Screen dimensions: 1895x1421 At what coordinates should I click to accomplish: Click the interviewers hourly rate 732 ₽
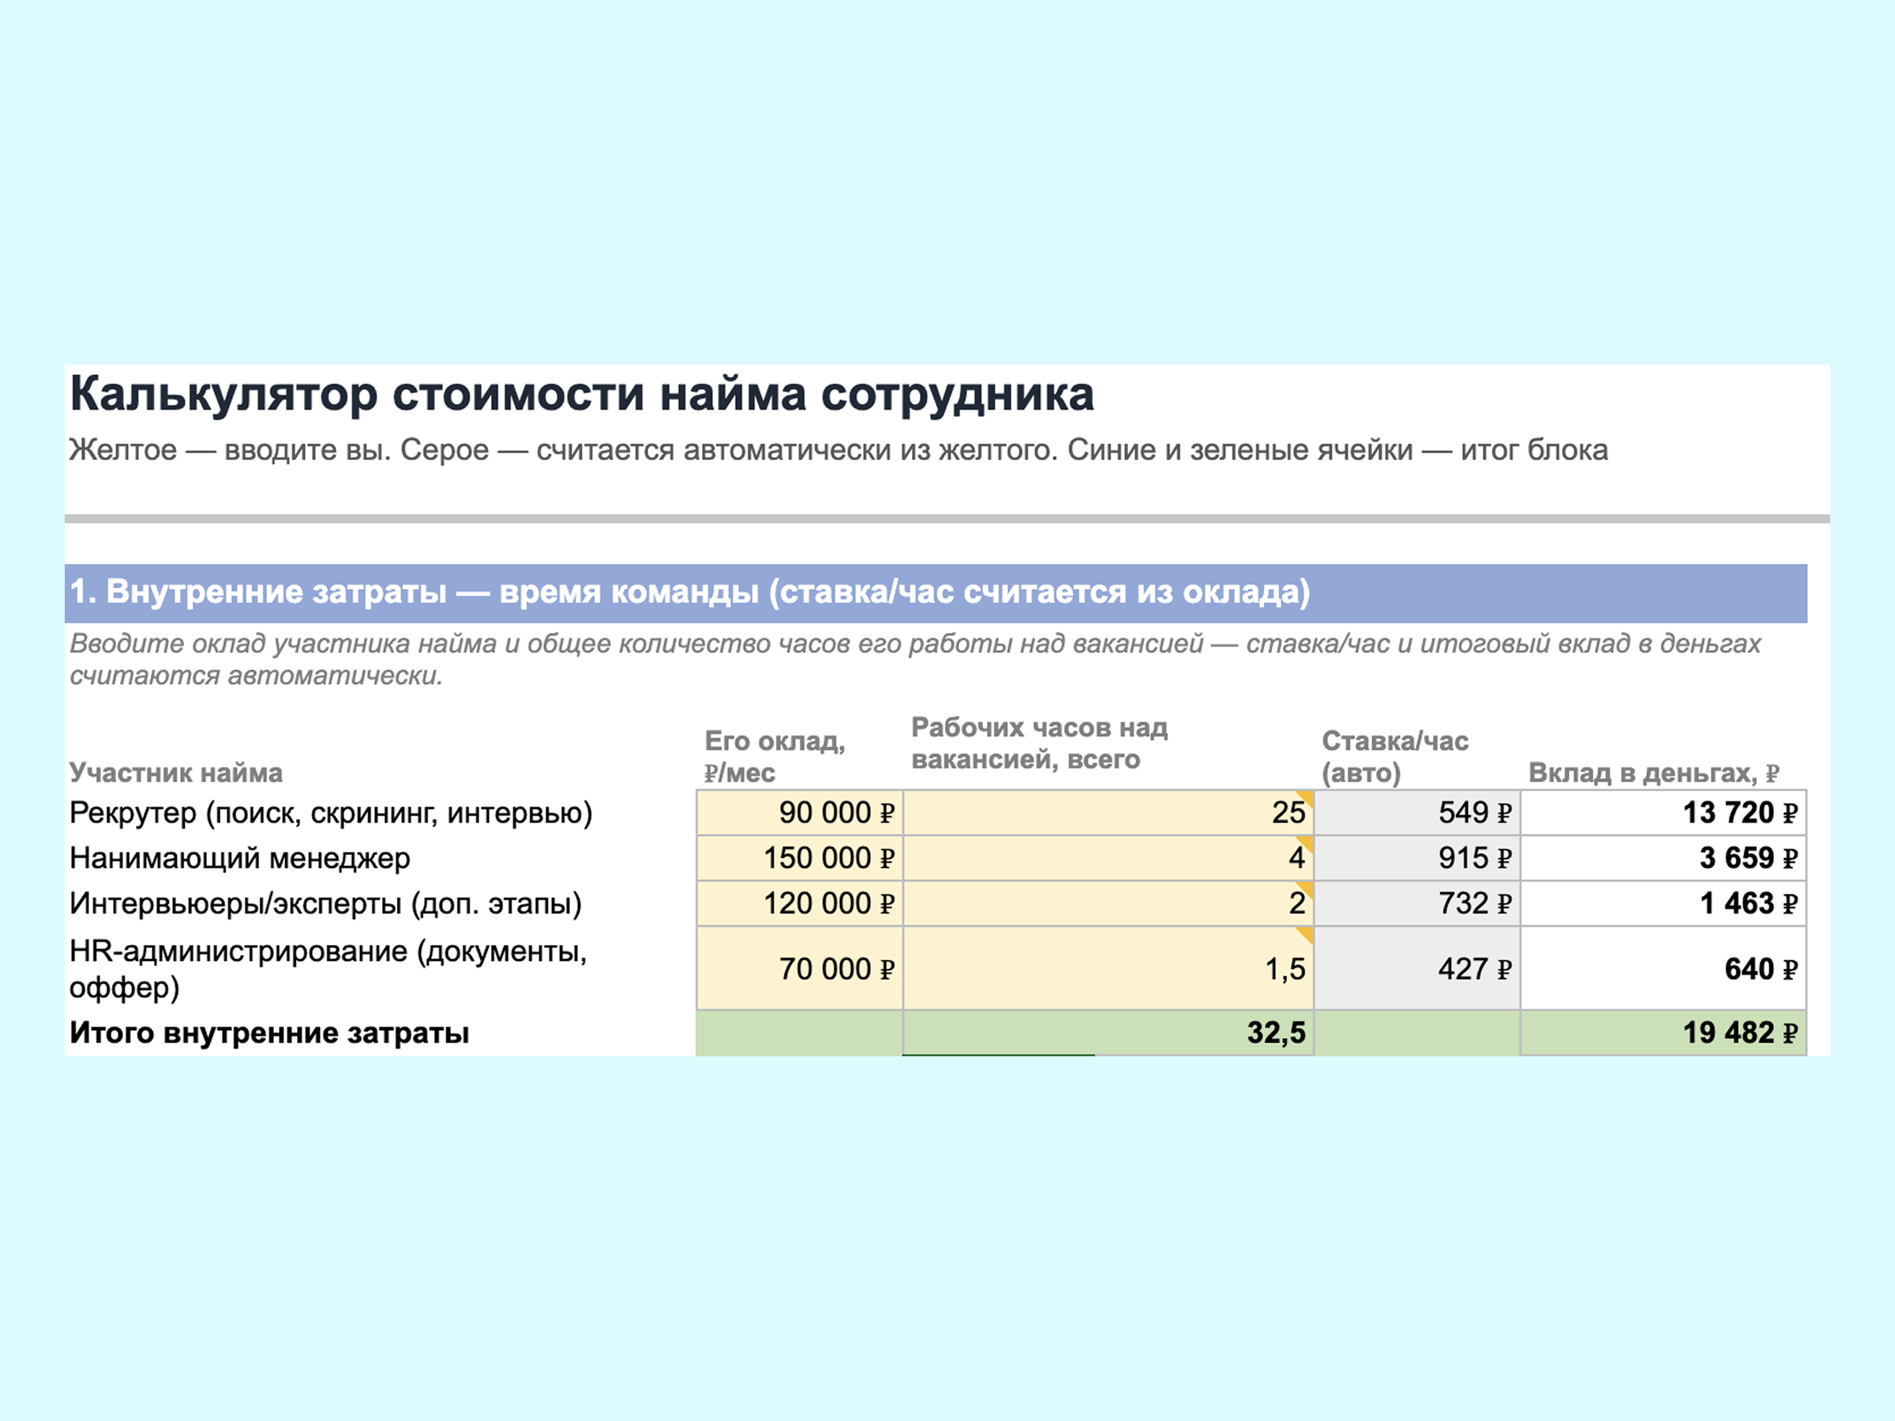[x=1418, y=903]
